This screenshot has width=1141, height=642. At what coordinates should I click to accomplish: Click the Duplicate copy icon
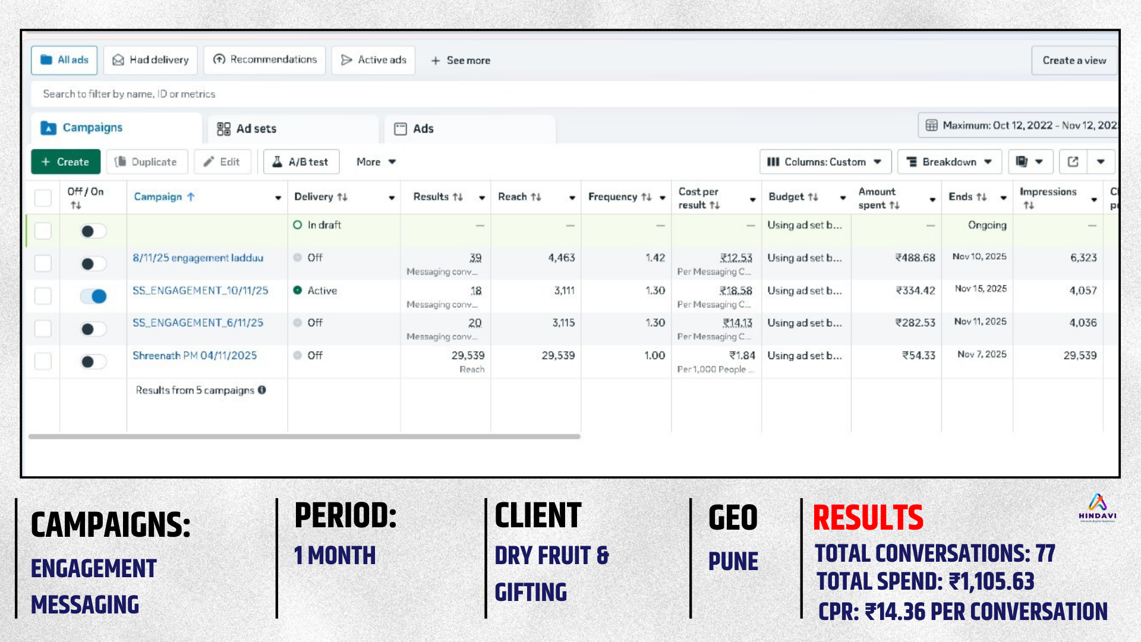[x=121, y=162]
